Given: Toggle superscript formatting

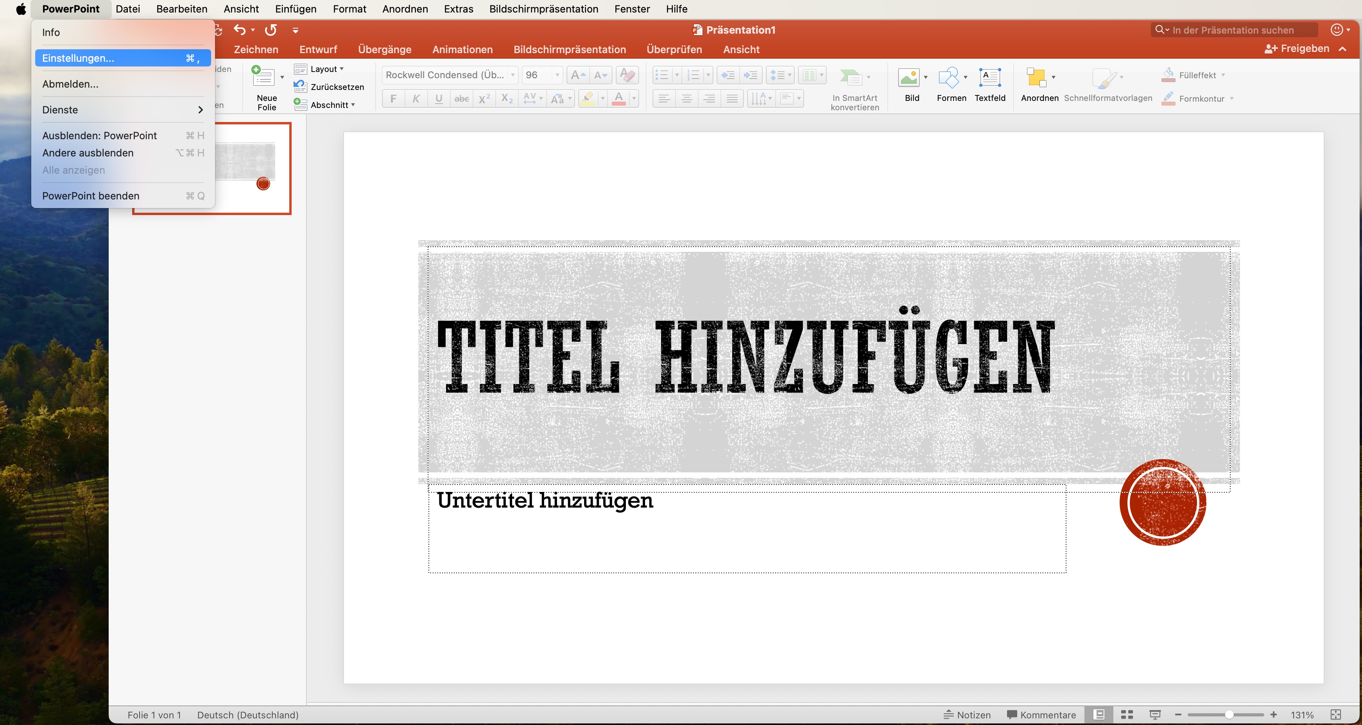Looking at the screenshot, I should [x=484, y=99].
